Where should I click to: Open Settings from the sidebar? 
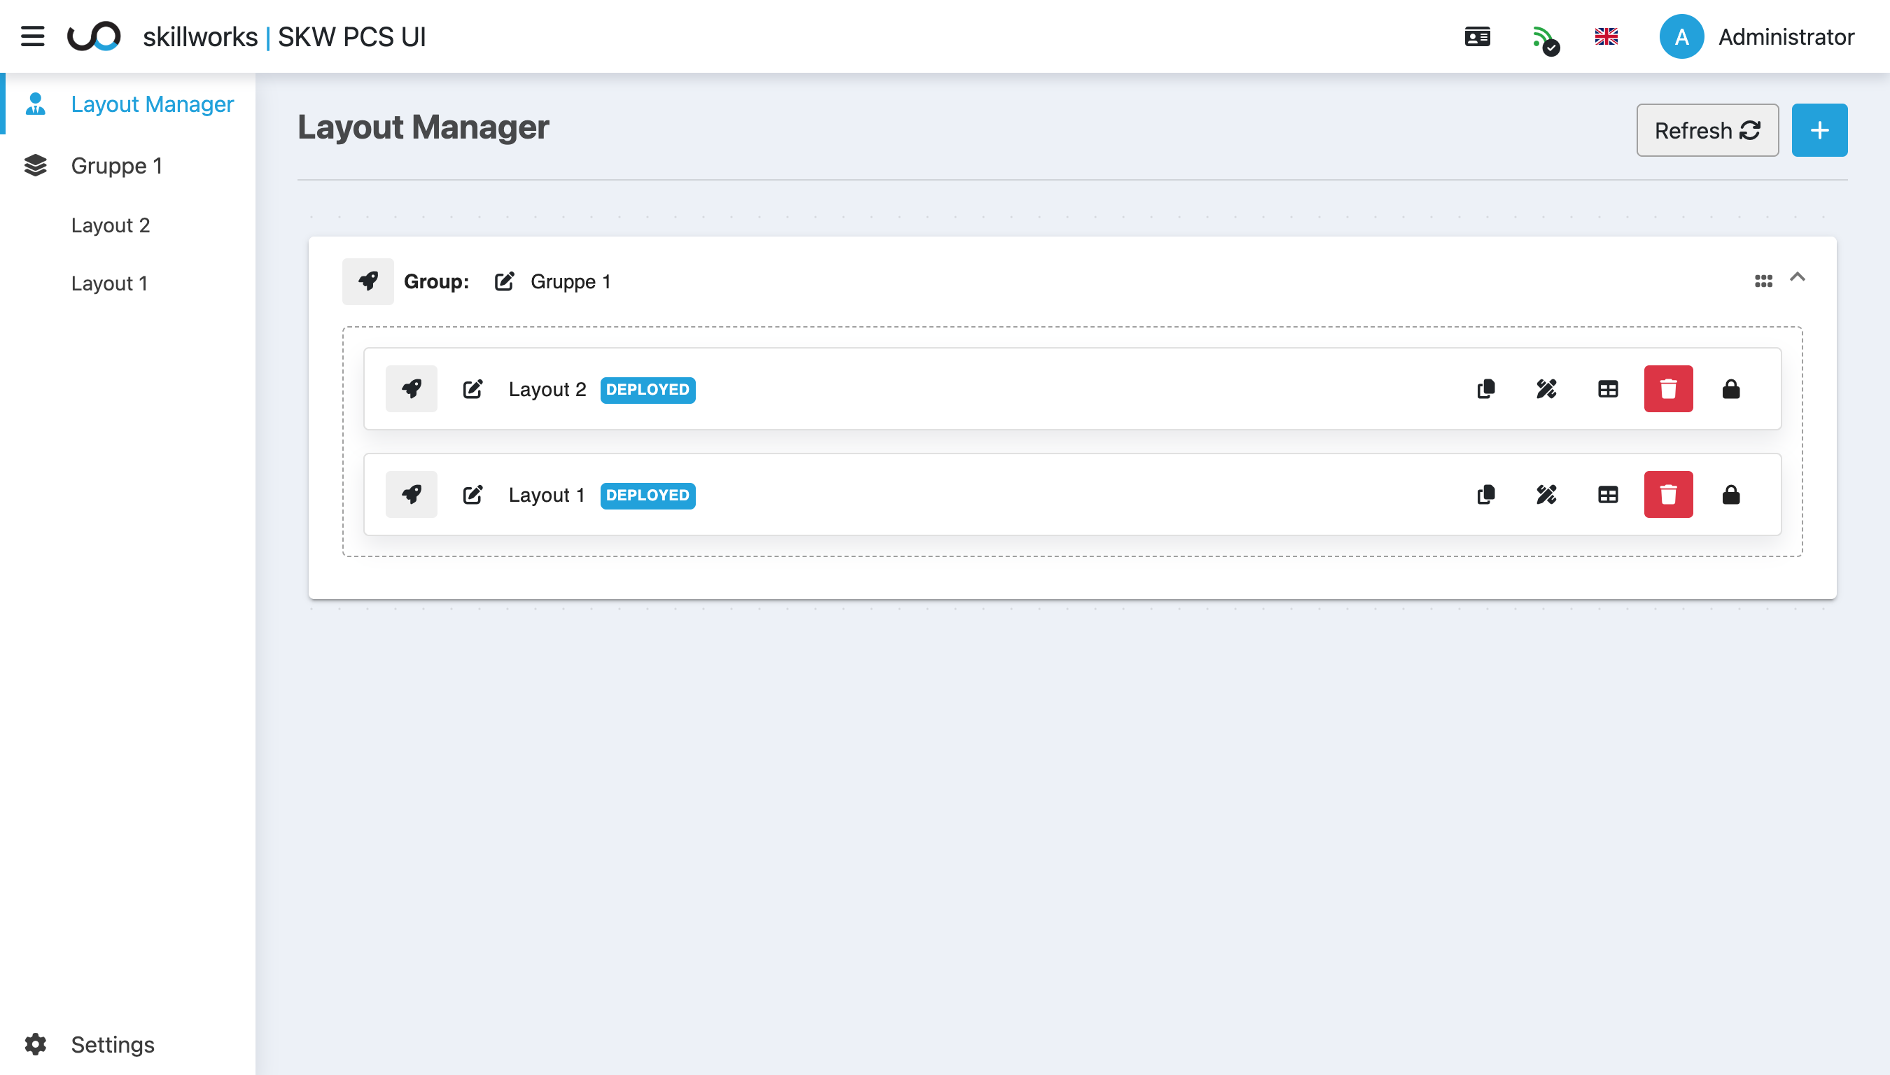(112, 1044)
